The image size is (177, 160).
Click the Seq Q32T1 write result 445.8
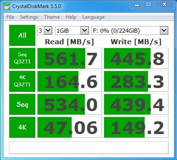point(136,58)
